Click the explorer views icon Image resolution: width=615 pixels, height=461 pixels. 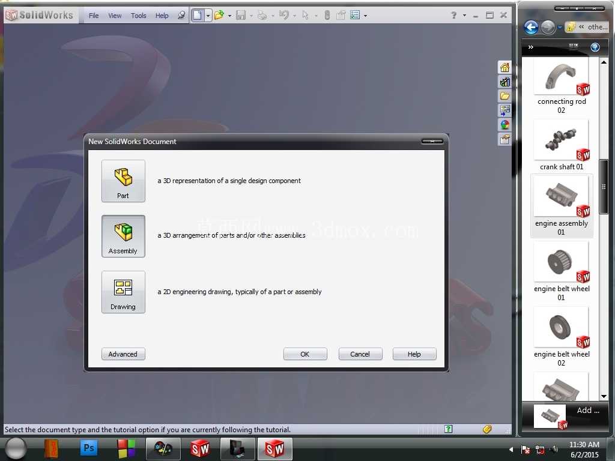574,47
